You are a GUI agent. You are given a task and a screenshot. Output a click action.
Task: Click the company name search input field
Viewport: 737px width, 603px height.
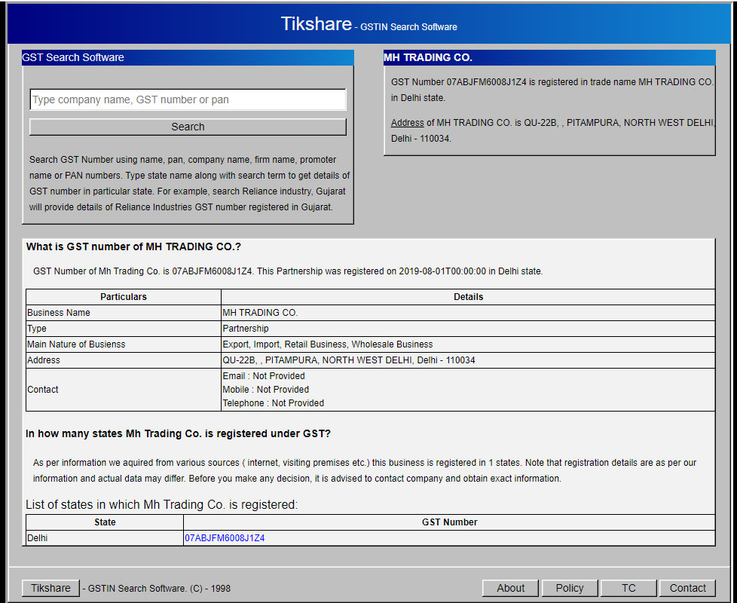(188, 99)
